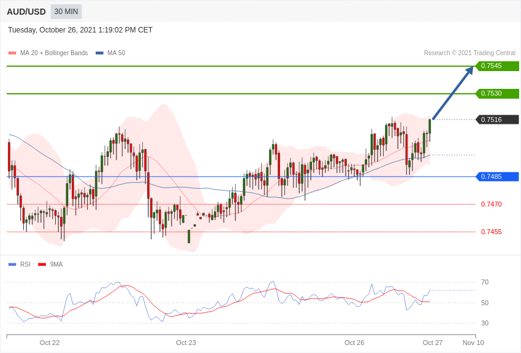Viewport: 521px width, 353px height.
Task: Click the RSI 50 axis value
Action: pyautogui.click(x=485, y=303)
